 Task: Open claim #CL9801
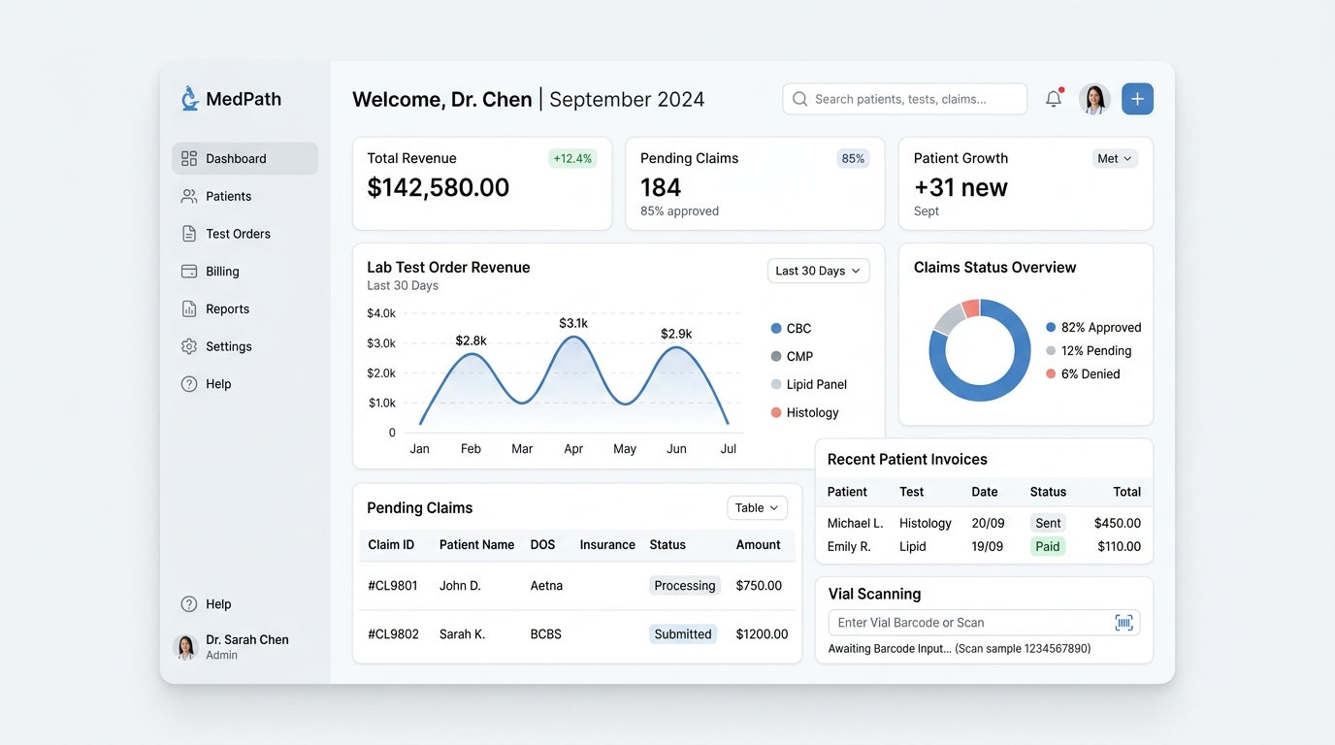pyautogui.click(x=393, y=586)
